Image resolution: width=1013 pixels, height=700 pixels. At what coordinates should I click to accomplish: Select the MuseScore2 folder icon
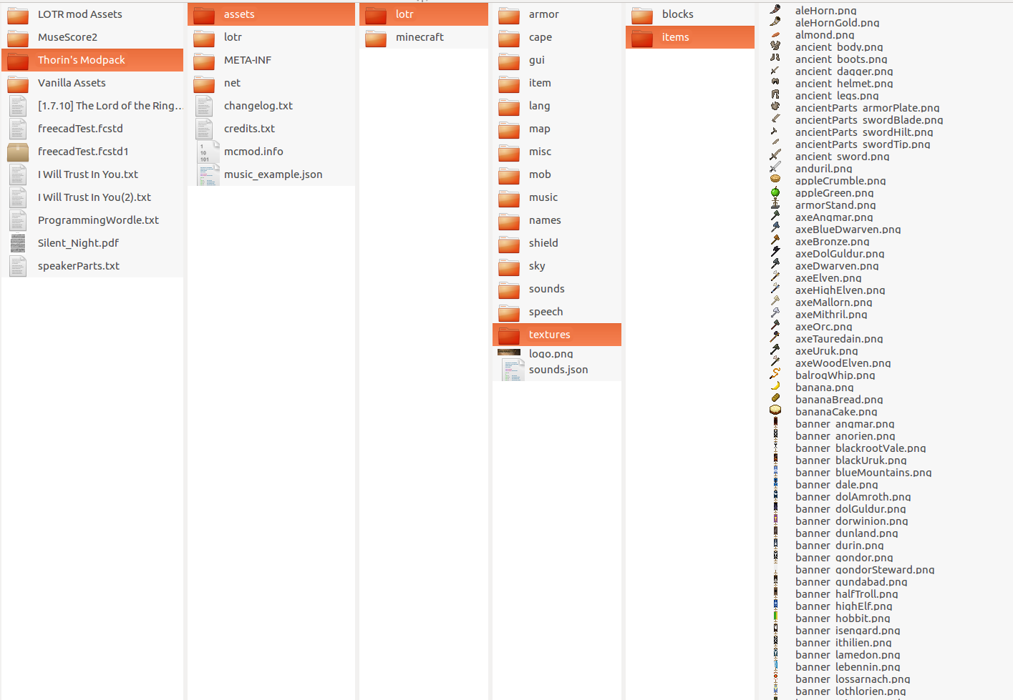(x=18, y=37)
